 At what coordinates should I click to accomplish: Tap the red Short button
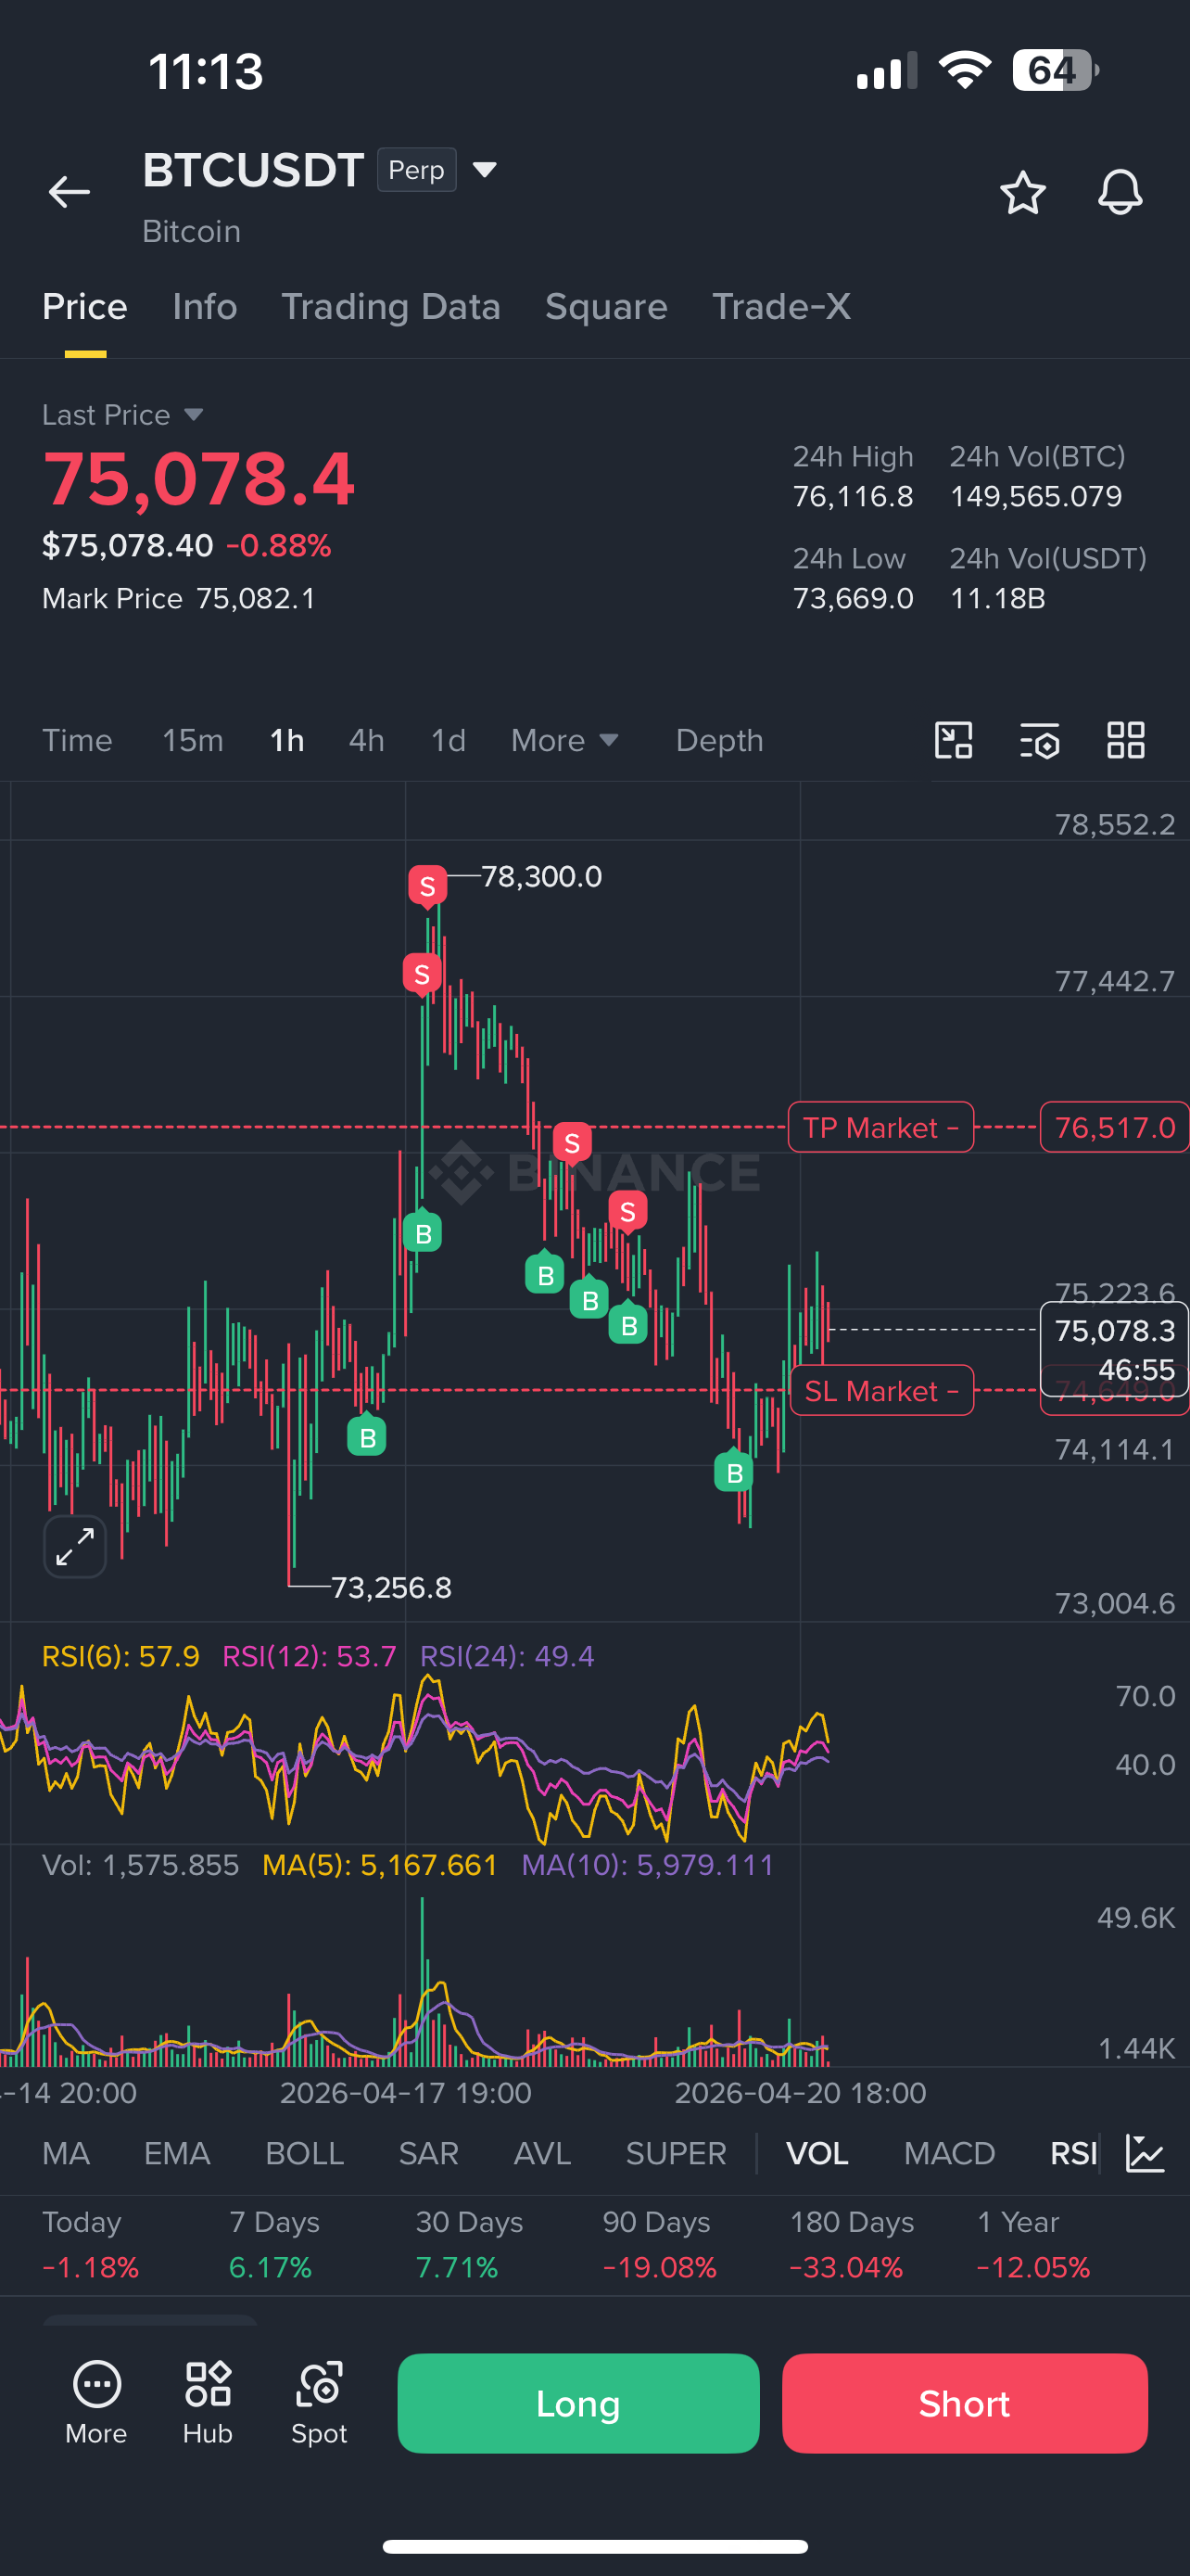click(964, 2403)
